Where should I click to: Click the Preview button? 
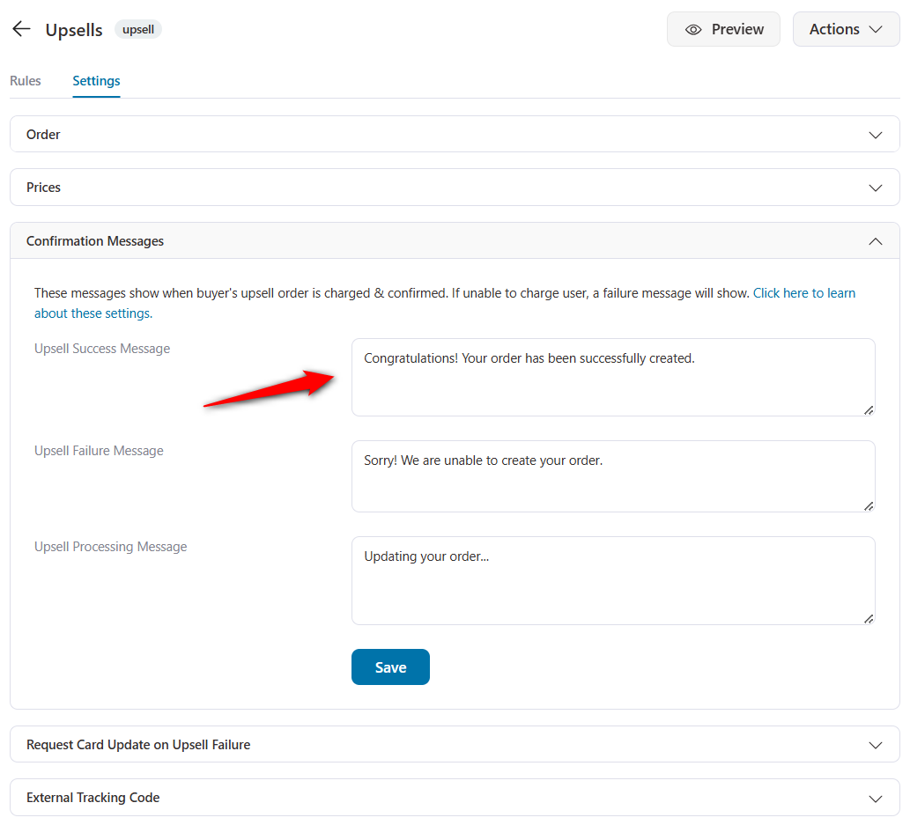[723, 29]
